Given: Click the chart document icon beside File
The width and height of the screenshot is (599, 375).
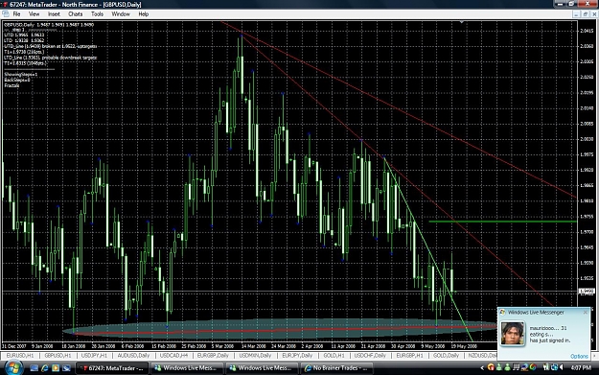Looking at the screenshot, I should pyautogui.click(x=6, y=14).
